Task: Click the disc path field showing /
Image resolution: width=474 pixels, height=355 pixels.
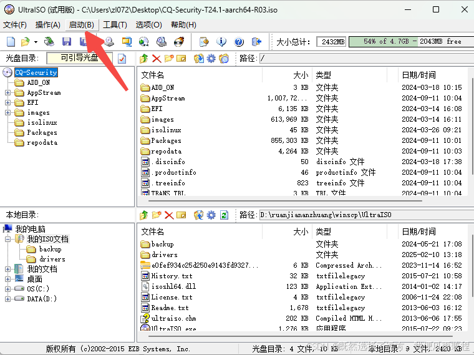Action: pyautogui.click(x=367, y=59)
